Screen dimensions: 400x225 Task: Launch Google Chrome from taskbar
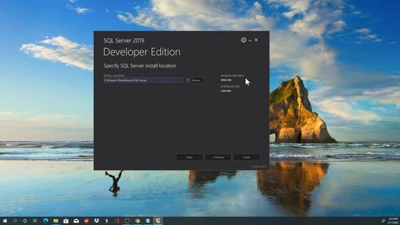[137, 221]
